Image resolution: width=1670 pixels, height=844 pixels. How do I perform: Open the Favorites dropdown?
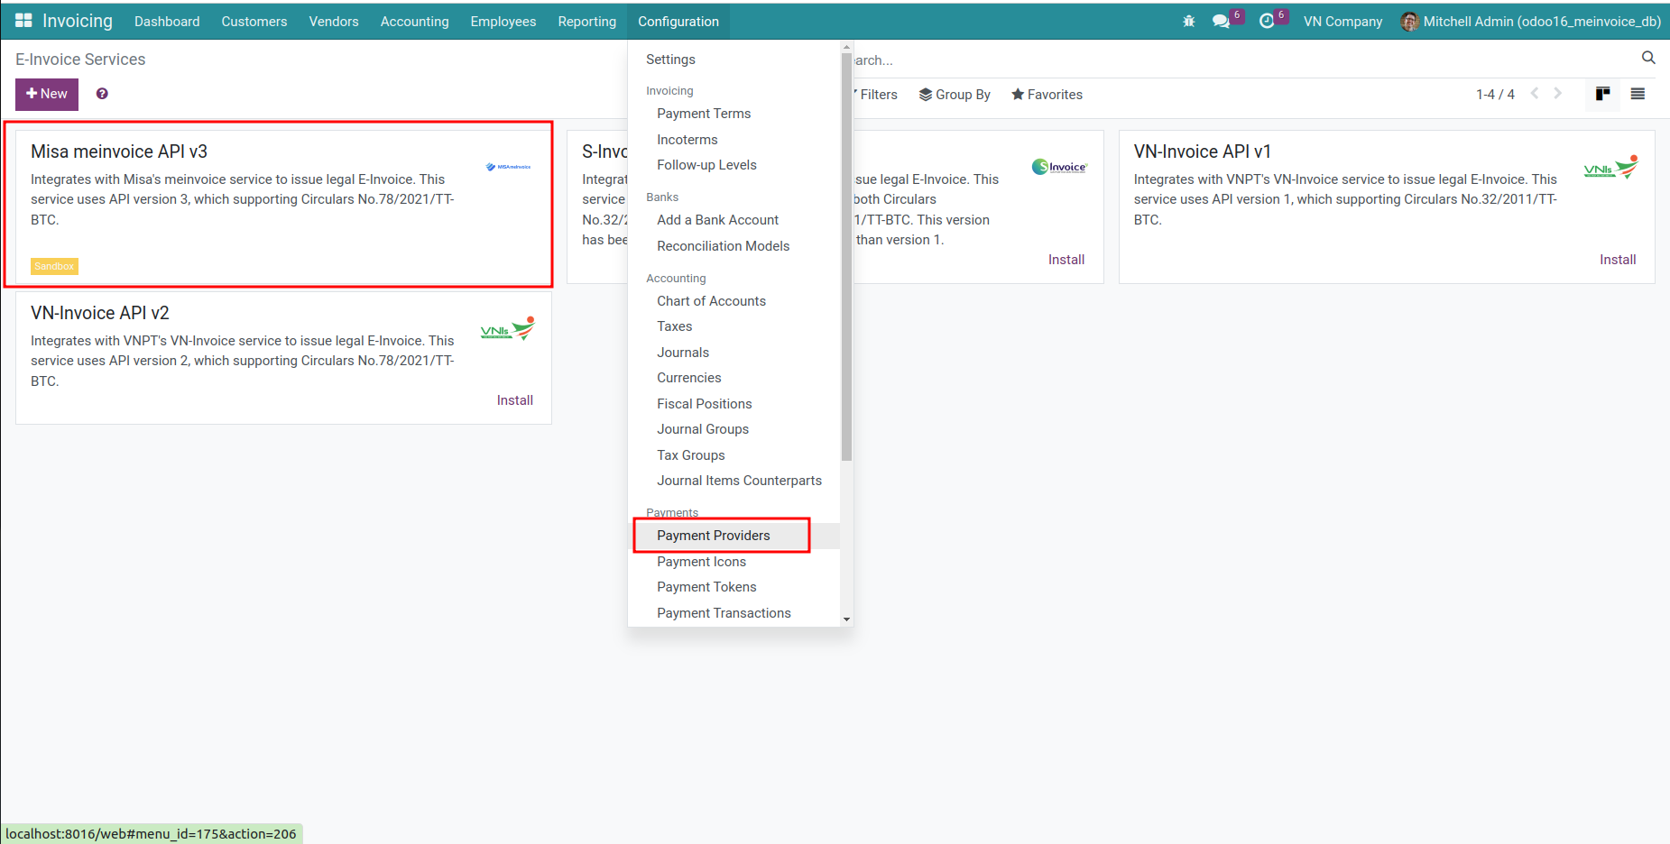pos(1047,95)
